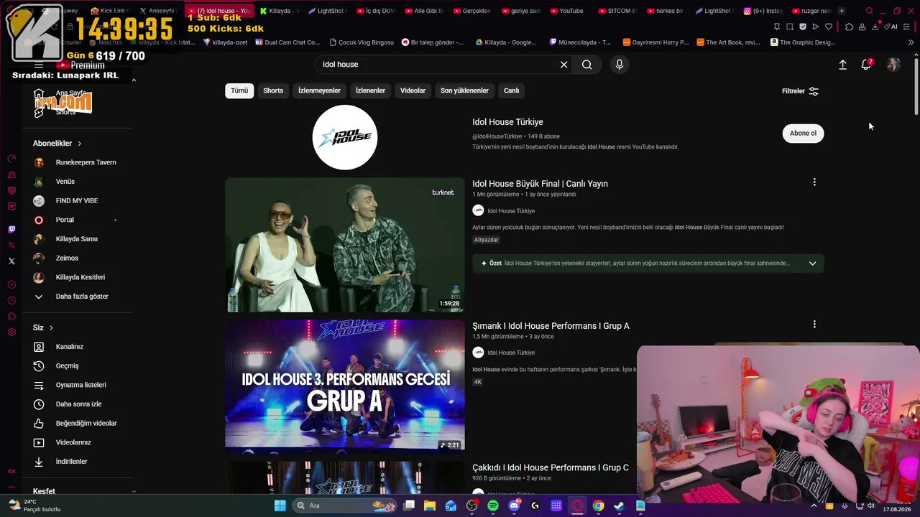Open Killayda Sarısı subscription channel
The image size is (920, 517).
(x=75, y=239)
